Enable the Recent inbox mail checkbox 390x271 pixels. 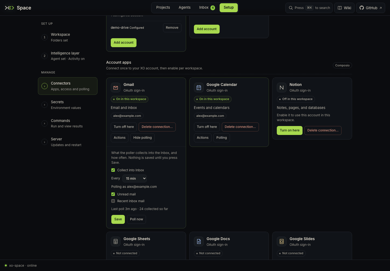[x=113, y=201]
